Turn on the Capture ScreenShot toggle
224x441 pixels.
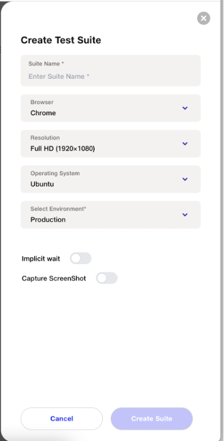[106, 278]
